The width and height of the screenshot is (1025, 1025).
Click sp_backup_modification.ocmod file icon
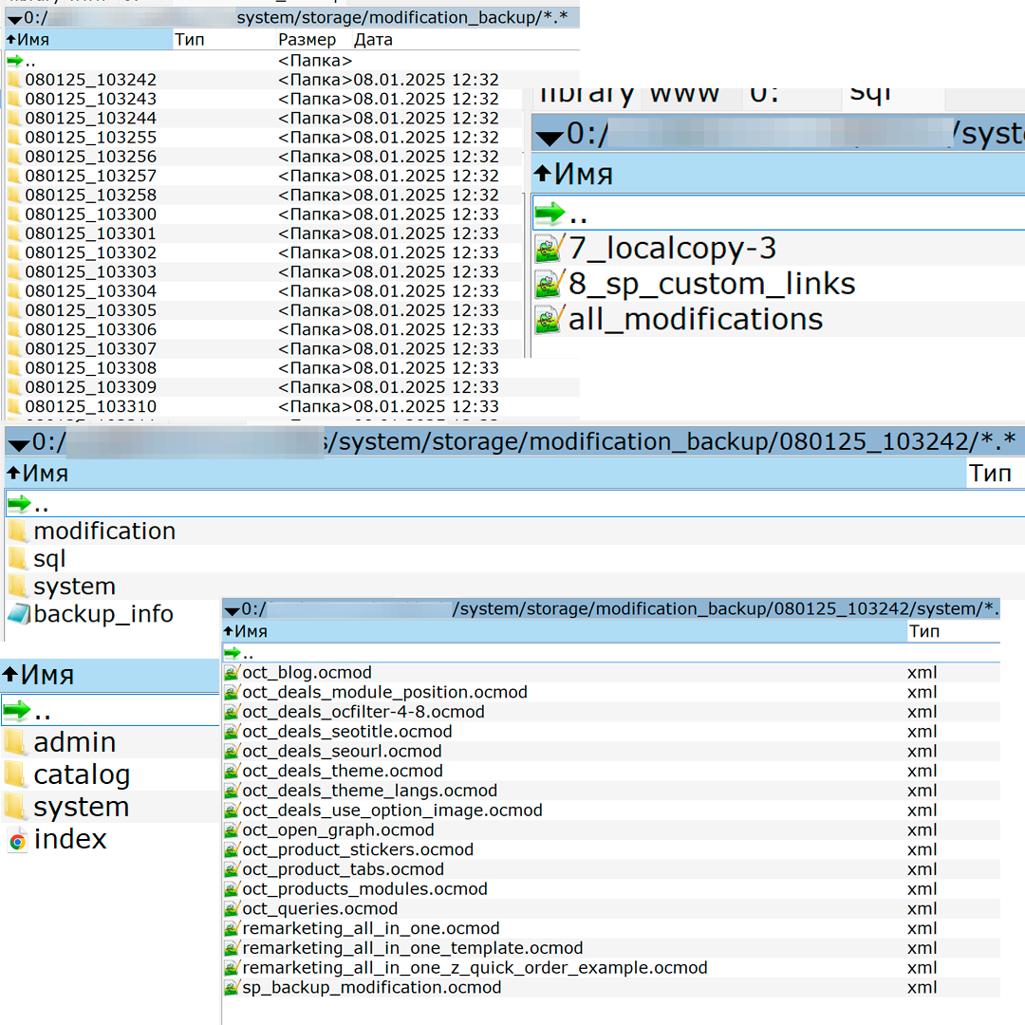click(x=232, y=988)
